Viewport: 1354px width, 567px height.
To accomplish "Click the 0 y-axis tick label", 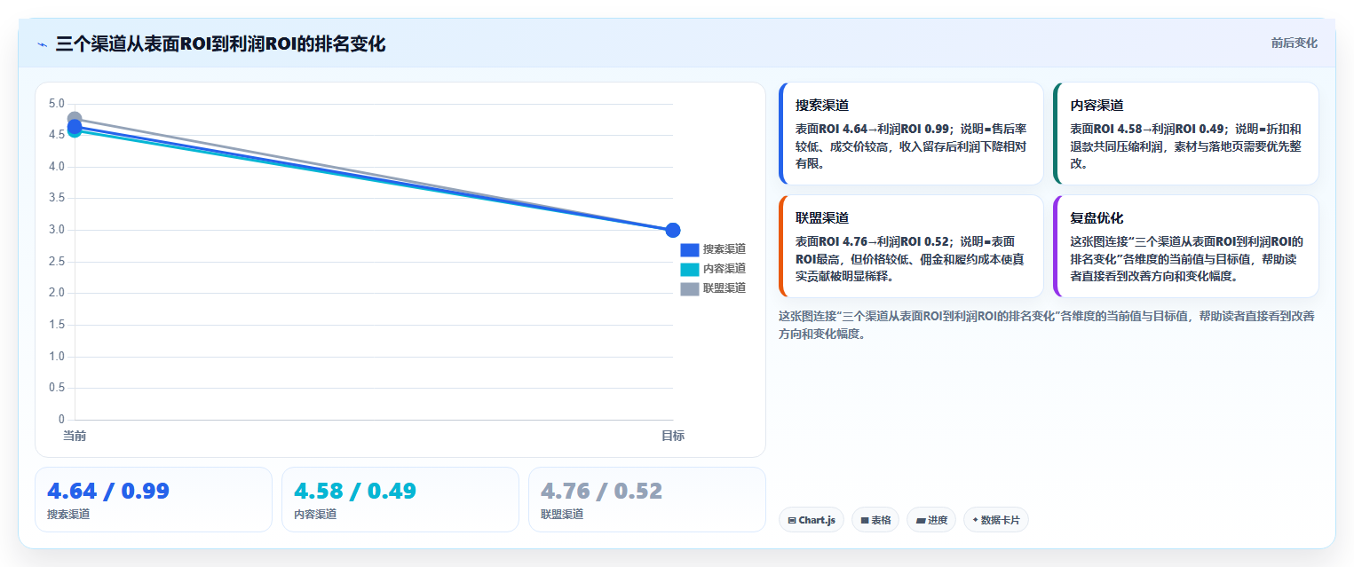I will 61,419.
